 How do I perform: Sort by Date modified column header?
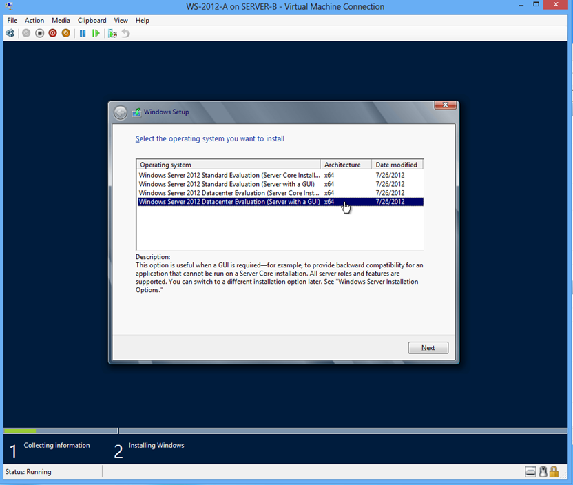click(x=397, y=165)
